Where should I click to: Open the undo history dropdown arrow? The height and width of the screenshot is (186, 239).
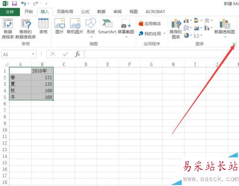[x=29, y=3]
